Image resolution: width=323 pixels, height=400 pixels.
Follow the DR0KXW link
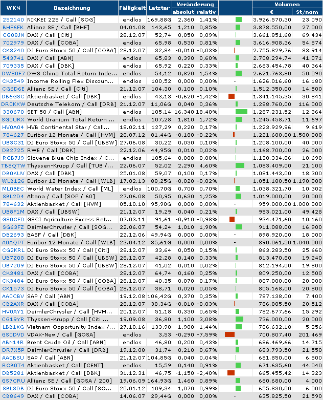[13, 104]
